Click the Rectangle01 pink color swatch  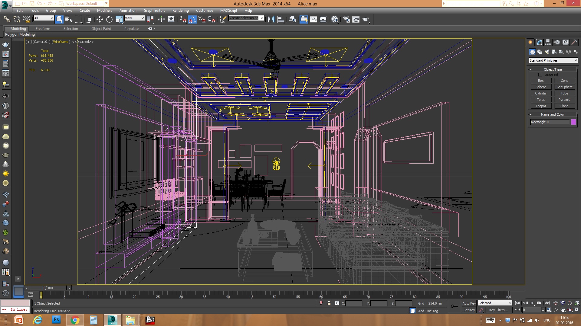point(573,122)
